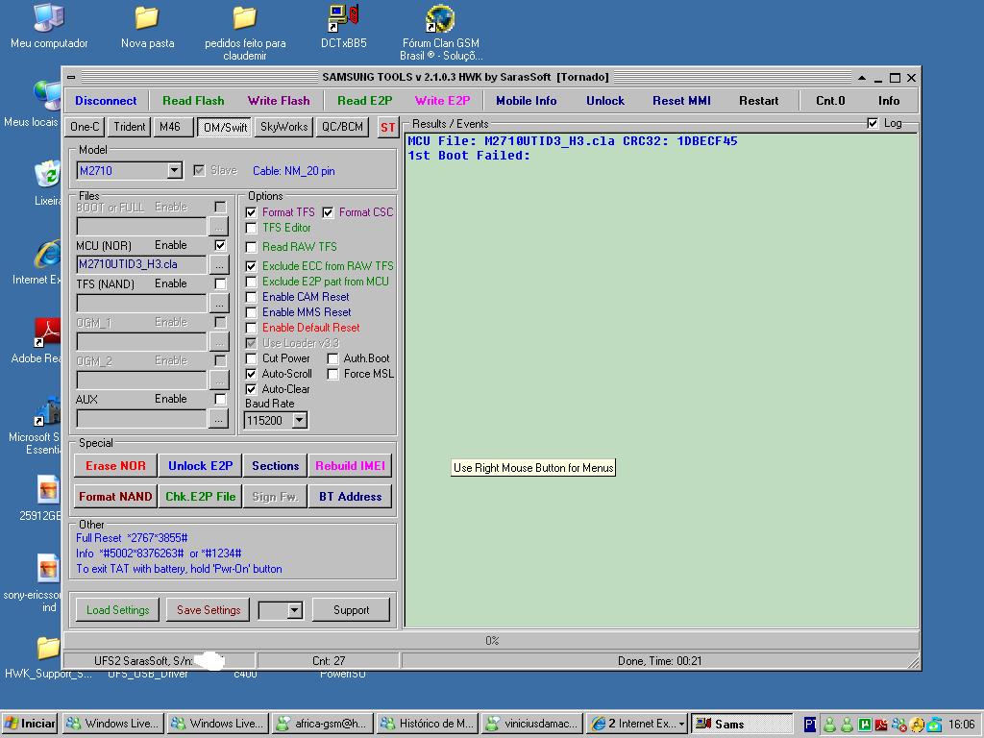Browse for MCU (NOR) file
984x738 pixels.
click(x=218, y=265)
